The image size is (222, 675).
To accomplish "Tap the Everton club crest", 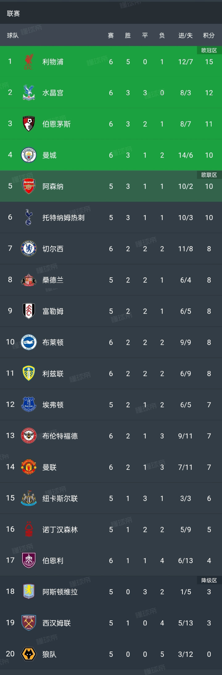I will pos(29,405).
